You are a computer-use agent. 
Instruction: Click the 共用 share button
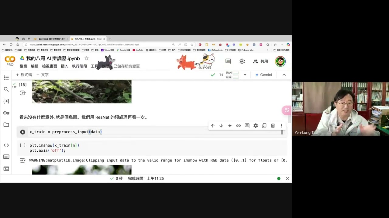pos(260,61)
